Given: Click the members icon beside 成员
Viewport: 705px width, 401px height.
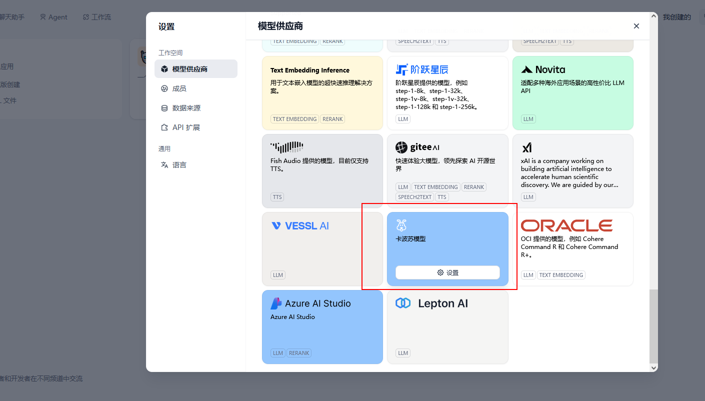Looking at the screenshot, I should tap(164, 88).
